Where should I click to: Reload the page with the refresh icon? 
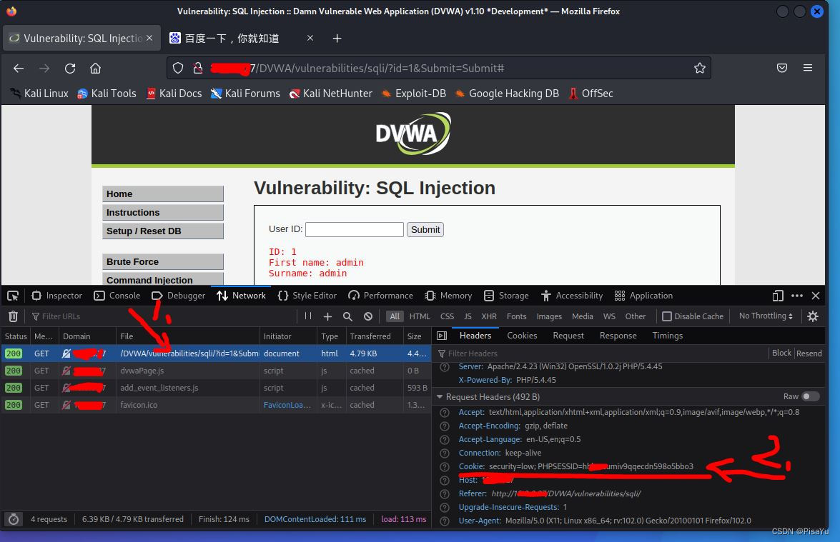pyautogui.click(x=70, y=69)
